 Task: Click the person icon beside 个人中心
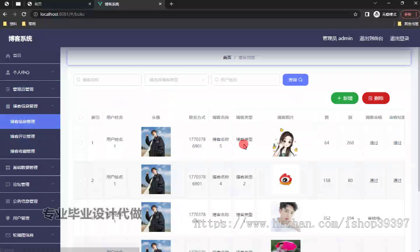pyautogui.click(x=8, y=72)
